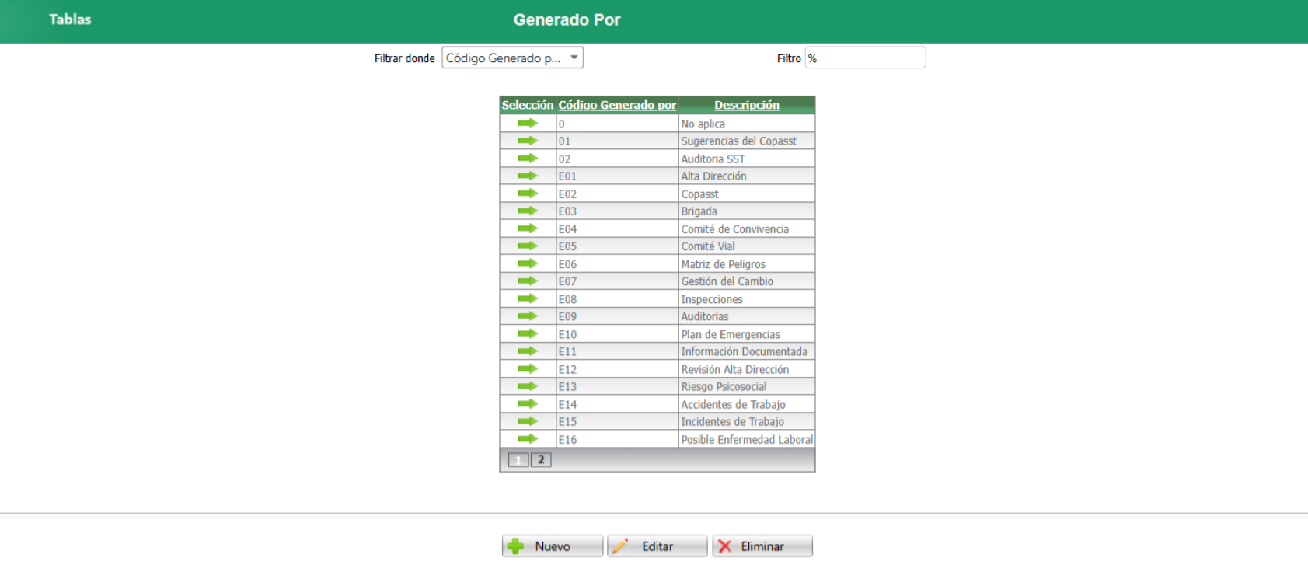Viewport: 1308px width, 586px height.
Task: Select row E02 with its green arrow
Action: (528, 194)
